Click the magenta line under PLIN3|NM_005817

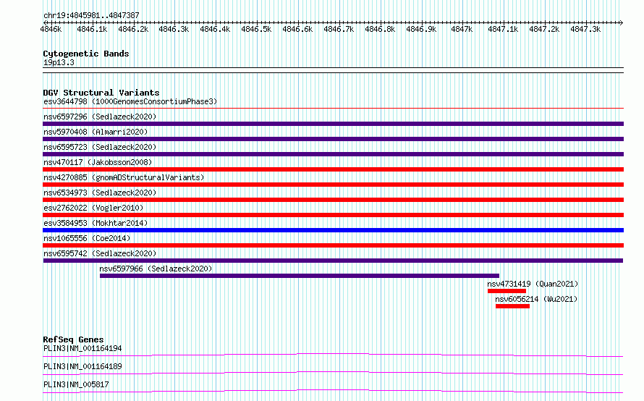pyautogui.click(x=333, y=391)
